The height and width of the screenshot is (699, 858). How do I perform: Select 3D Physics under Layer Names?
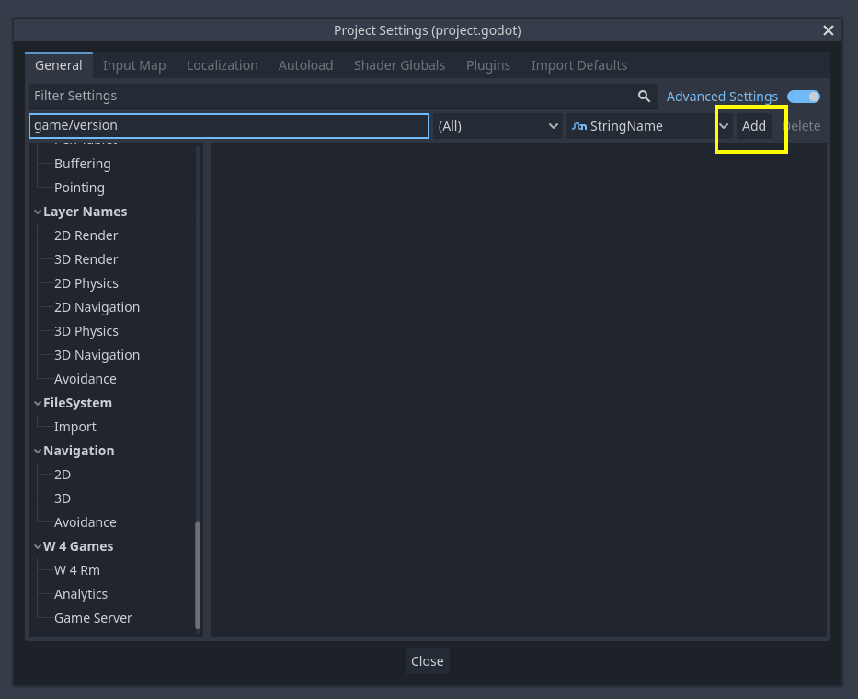click(x=84, y=331)
